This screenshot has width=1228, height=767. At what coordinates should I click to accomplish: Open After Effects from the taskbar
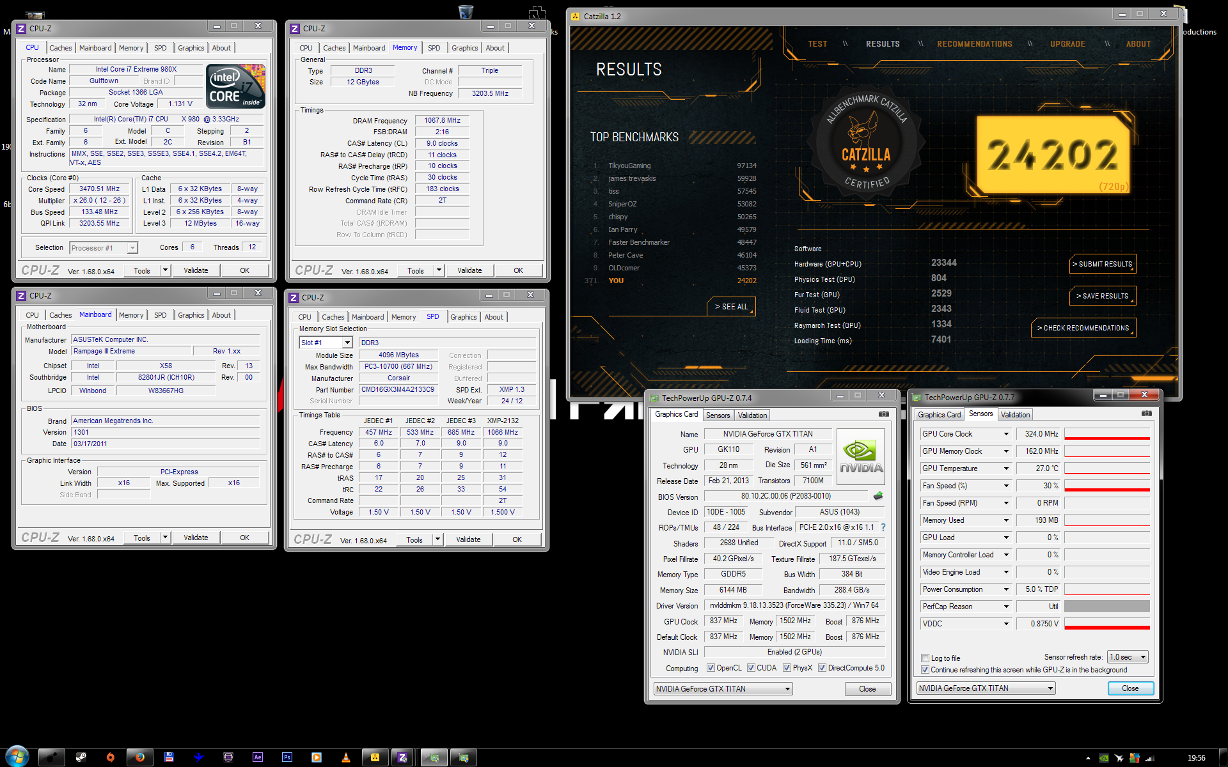(x=258, y=757)
